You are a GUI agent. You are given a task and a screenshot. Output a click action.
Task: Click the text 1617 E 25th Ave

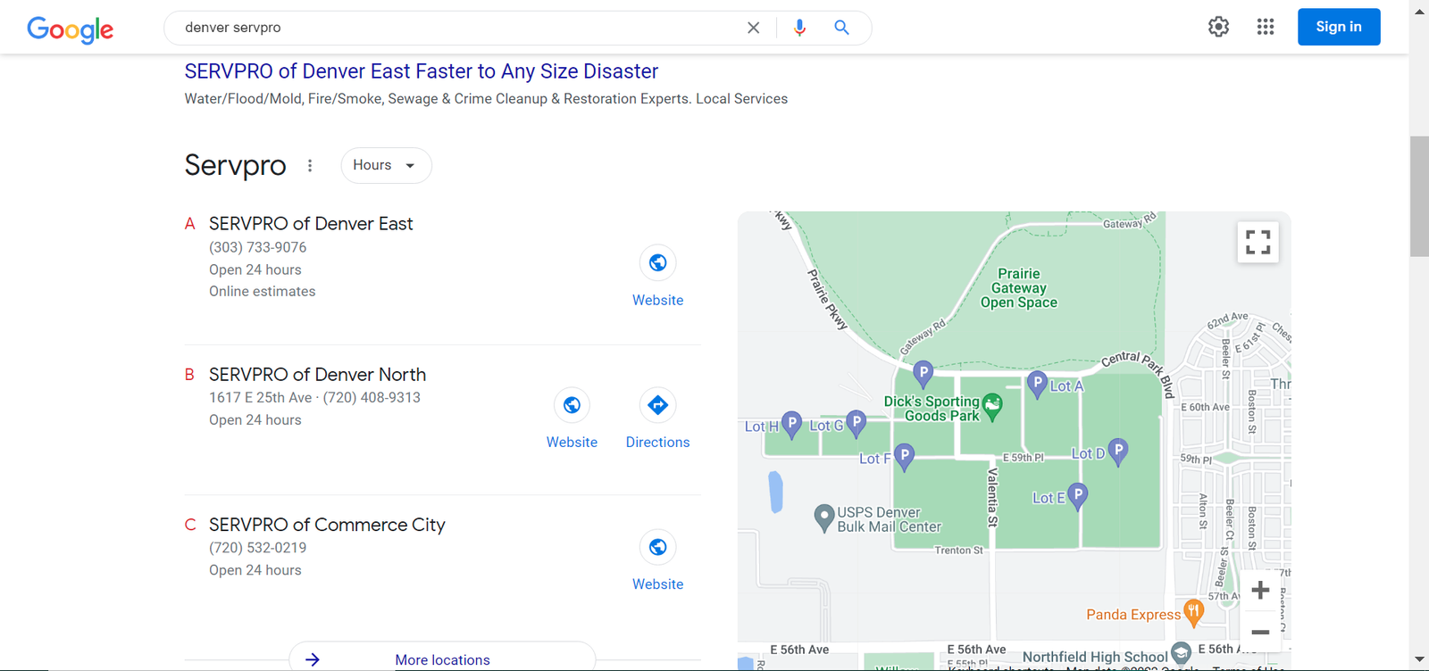pos(261,398)
